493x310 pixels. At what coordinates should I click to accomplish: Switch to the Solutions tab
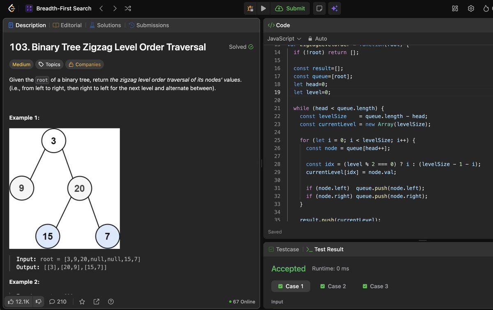point(105,25)
